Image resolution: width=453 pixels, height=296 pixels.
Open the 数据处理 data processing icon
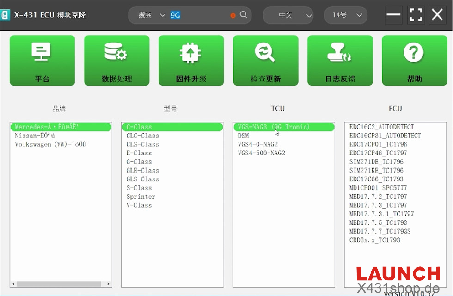116,60
